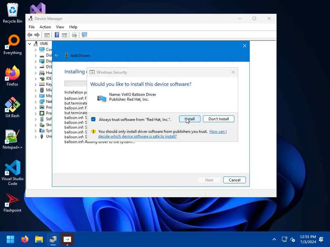Click the keyboard category icon beside Key

coord(42,84)
